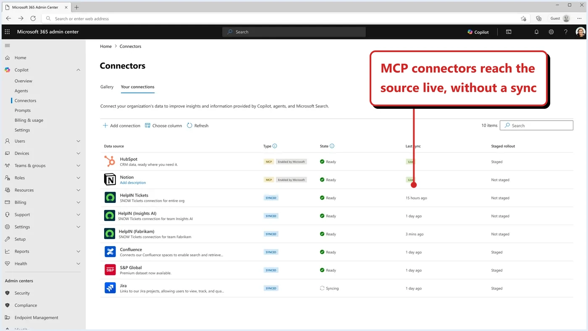This screenshot has width=588, height=331.
Task: Switch to the Gallery tab
Action: pyautogui.click(x=107, y=87)
